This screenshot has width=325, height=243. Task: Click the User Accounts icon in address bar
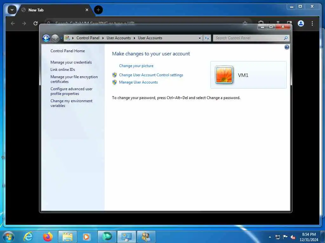[x=67, y=38]
